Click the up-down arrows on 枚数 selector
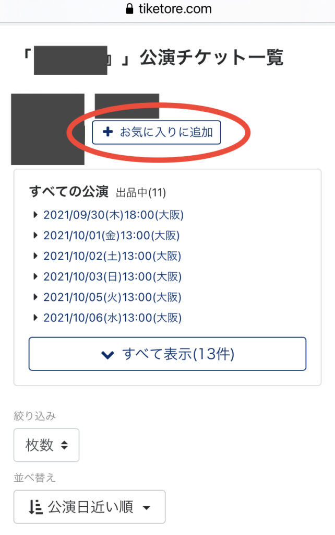 [64, 445]
